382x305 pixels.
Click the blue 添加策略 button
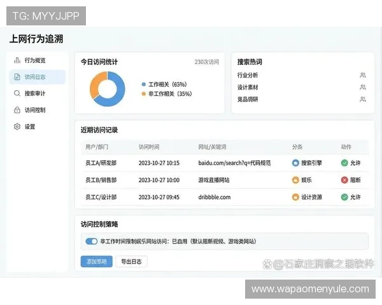point(97,261)
